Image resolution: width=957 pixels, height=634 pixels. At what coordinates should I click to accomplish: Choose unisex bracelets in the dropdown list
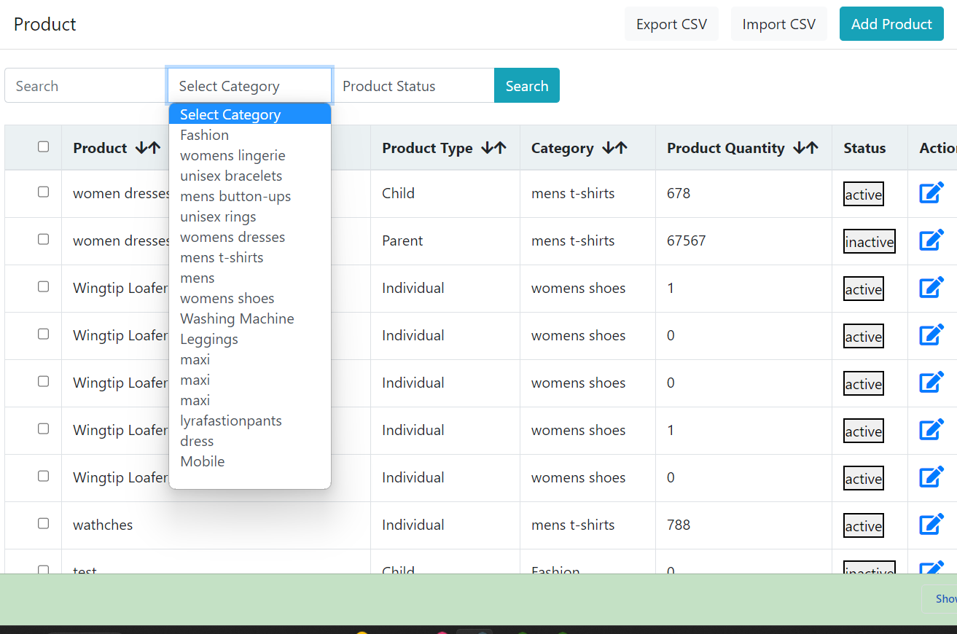pos(250,176)
